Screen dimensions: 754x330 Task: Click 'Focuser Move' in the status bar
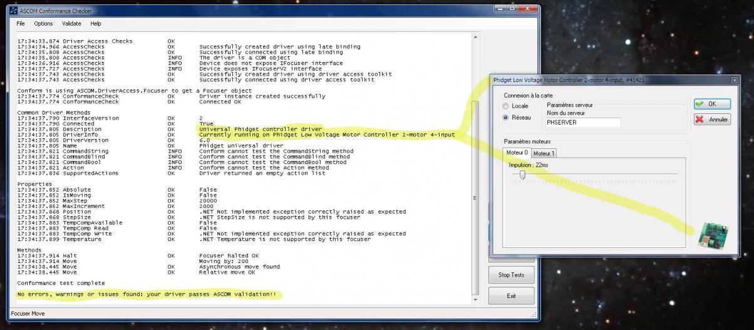(x=29, y=314)
